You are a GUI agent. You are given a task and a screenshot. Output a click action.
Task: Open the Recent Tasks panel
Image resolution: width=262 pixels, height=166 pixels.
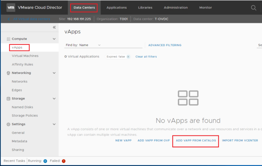(14, 161)
